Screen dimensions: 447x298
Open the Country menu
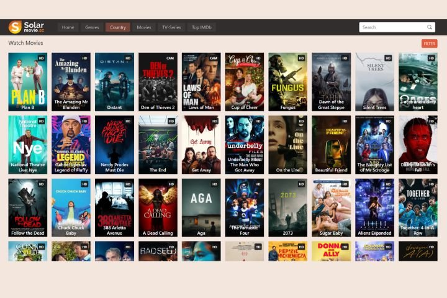pos(118,27)
